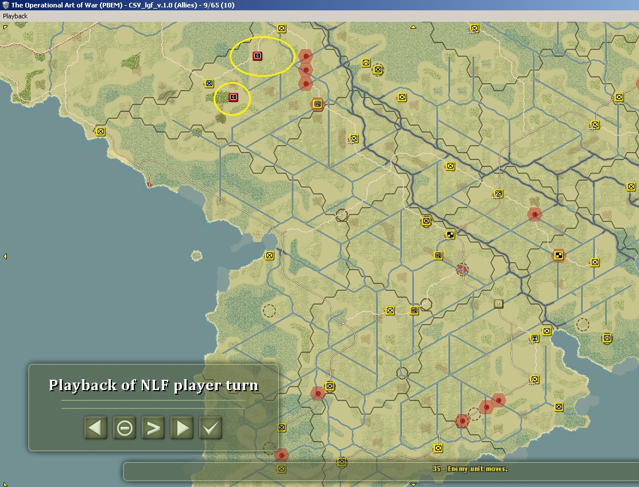Advance one step with the chevron button

coord(153,428)
